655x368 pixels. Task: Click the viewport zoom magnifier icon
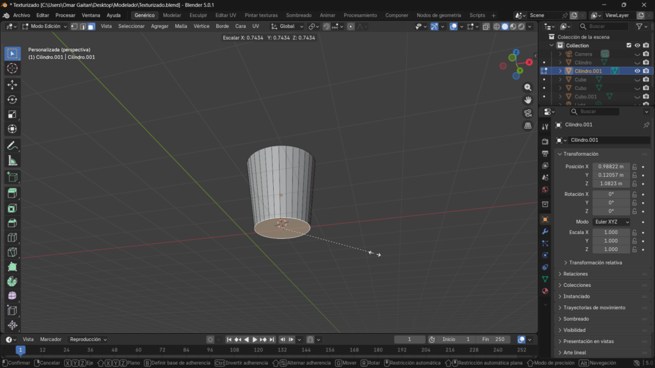coord(528,87)
